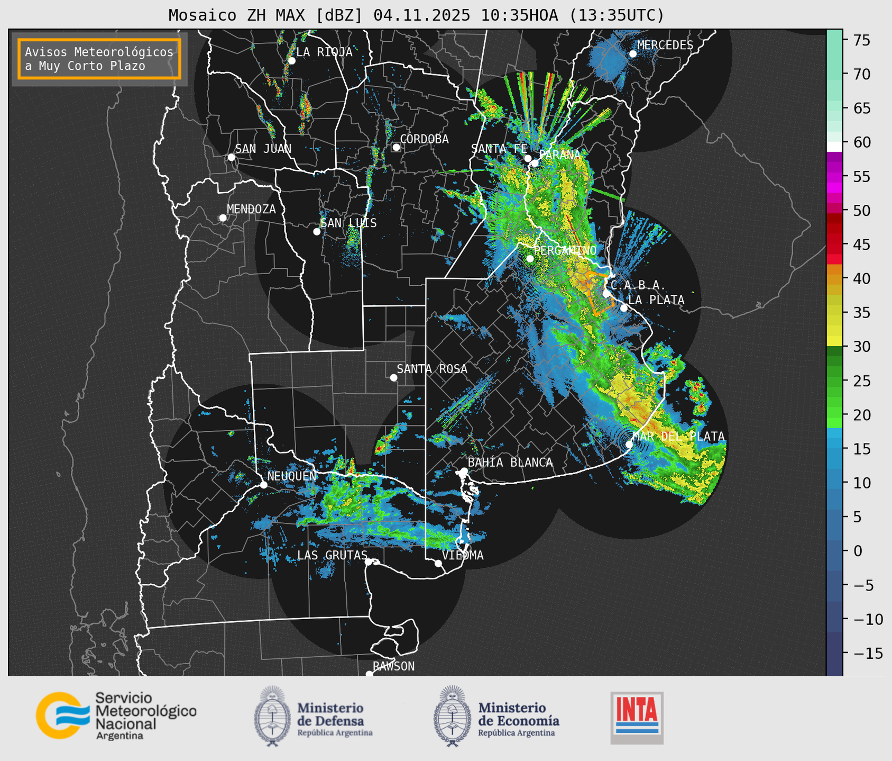Image resolution: width=892 pixels, height=761 pixels.
Task: Select the MAR DEL PLATA city marker
Action: 629,444
